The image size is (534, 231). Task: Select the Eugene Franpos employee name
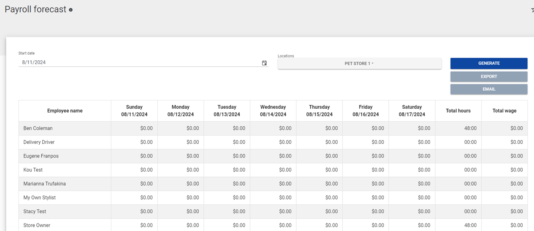tap(41, 156)
